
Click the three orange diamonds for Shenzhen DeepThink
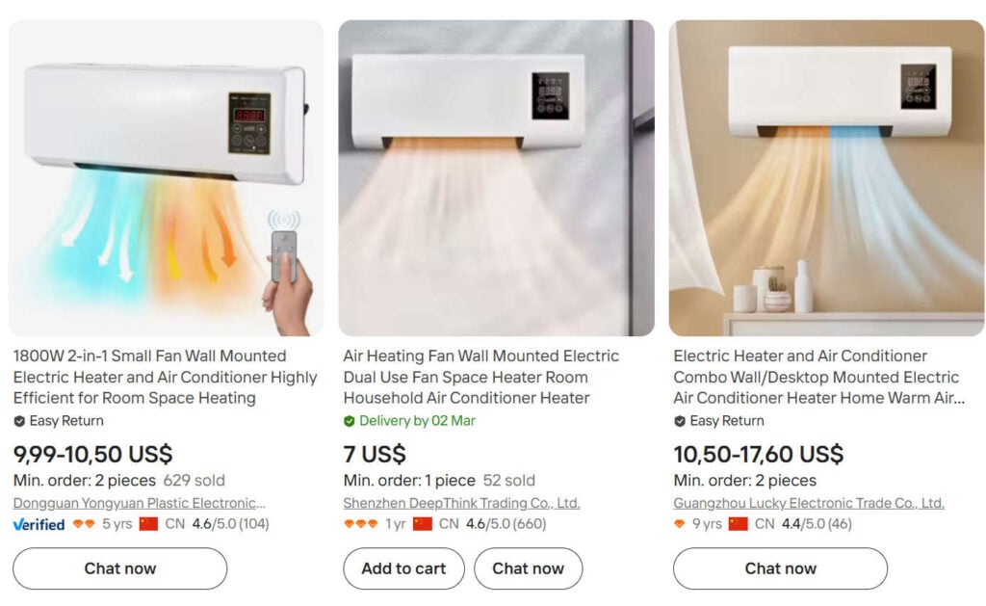click(x=361, y=523)
